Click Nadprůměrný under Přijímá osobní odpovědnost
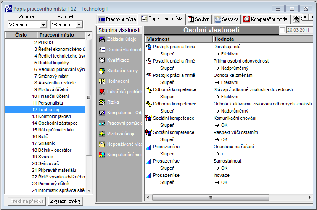 [x=235, y=68]
